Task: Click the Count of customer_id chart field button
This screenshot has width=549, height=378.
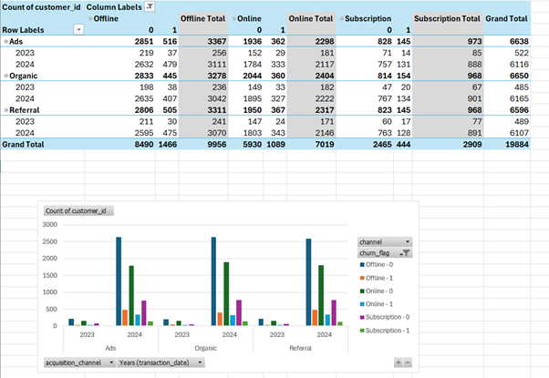Action: 78,210
